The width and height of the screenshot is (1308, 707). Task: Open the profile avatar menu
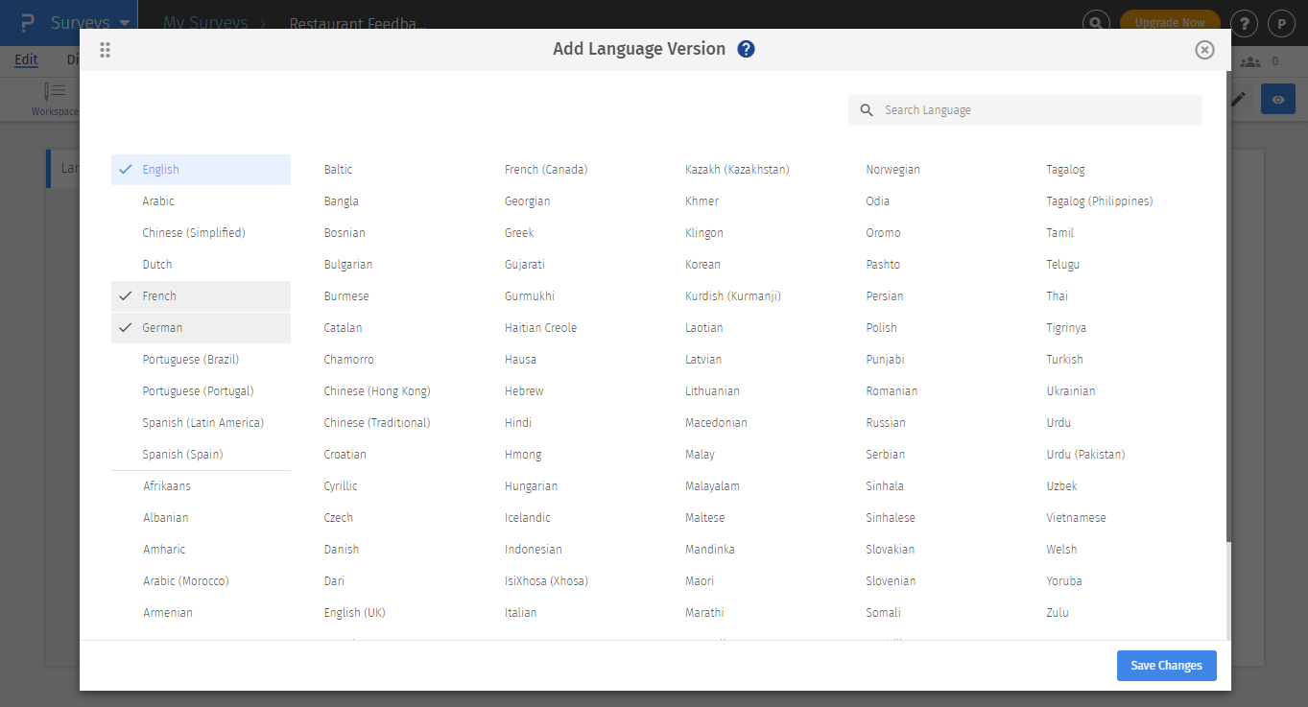point(1281,23)
